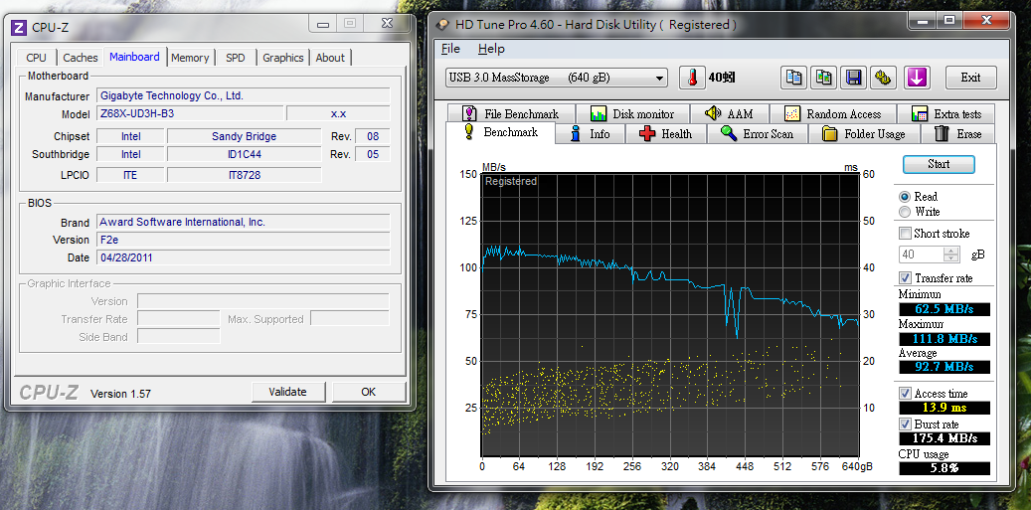Click the Exit button in HD Tune
1031x510 pixels.
[970, 78]
